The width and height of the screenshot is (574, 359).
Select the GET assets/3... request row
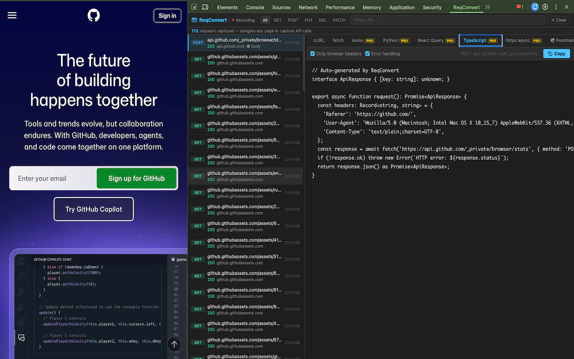coord(246,159)
